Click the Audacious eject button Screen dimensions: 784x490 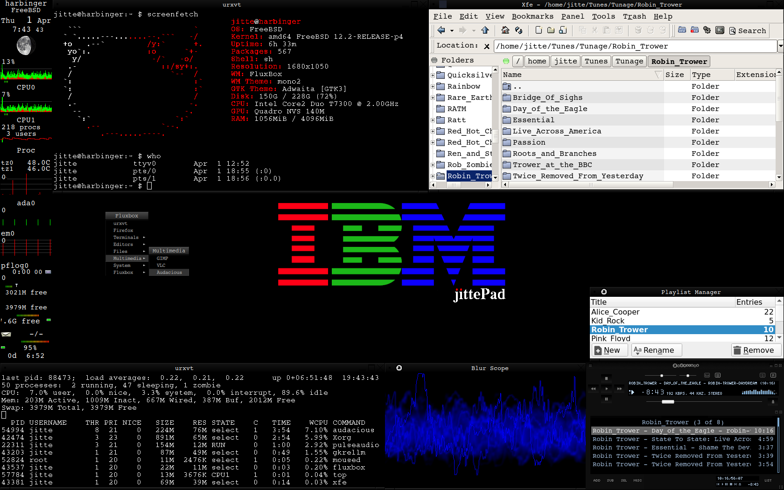(x=773, y=402)
